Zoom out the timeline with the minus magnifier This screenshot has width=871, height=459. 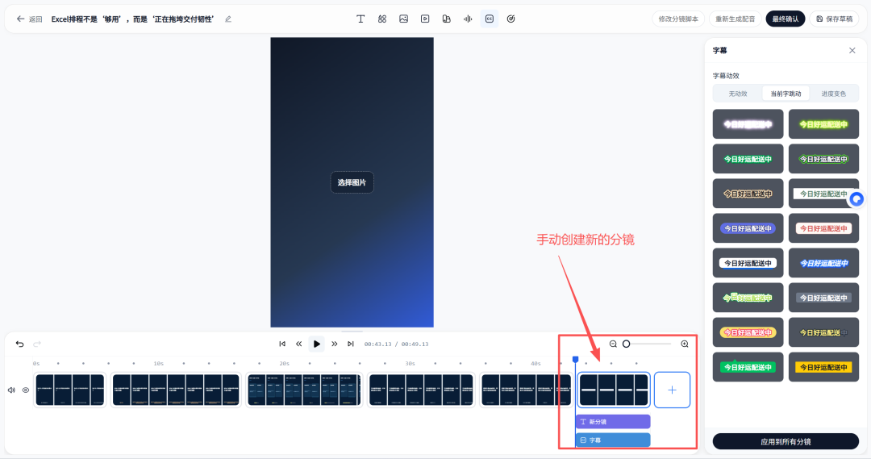(x=613, y=344)
